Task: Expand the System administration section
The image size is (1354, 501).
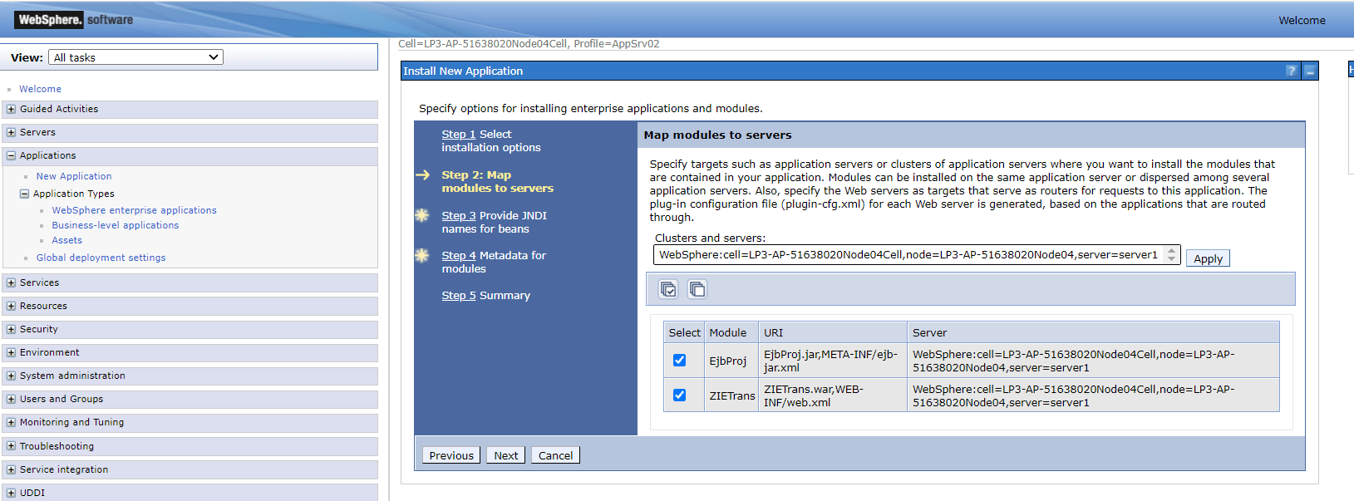Action: point(11,376)
